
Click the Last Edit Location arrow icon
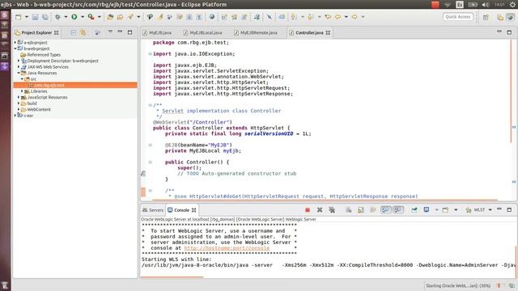coord(328,17)
